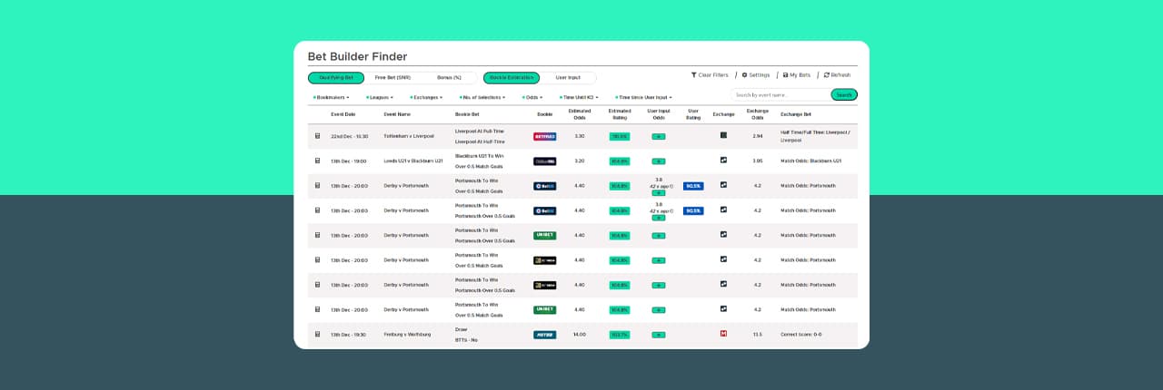Screen dimensions: 1163x390
Task: Click the 22nd Dec - 15:30 event date
Action: click(350, 136)
